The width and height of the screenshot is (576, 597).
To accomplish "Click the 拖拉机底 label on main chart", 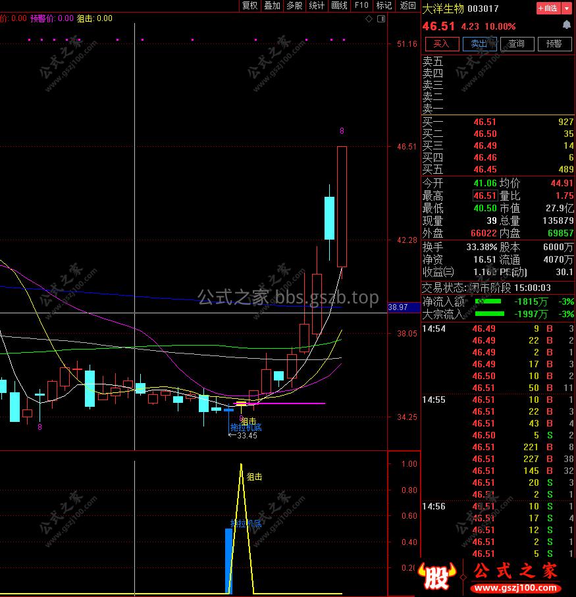I will coord(246,428).
